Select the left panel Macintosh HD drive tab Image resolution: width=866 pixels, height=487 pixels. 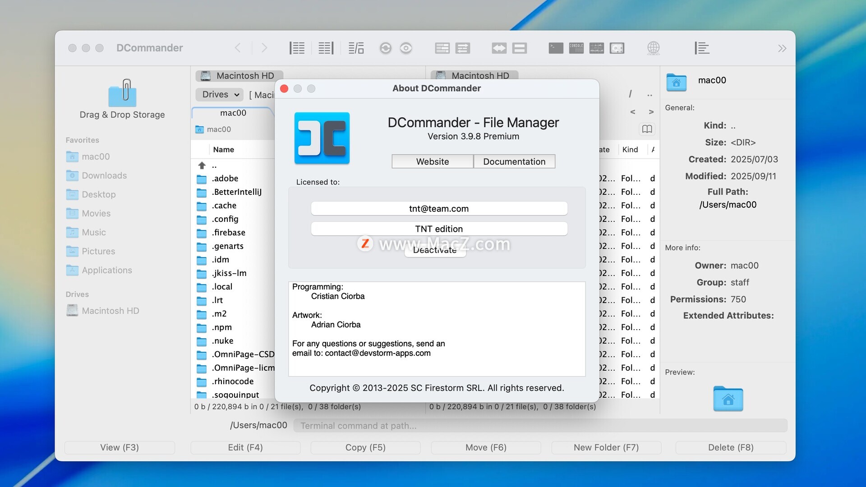click(x=239, y=75)
